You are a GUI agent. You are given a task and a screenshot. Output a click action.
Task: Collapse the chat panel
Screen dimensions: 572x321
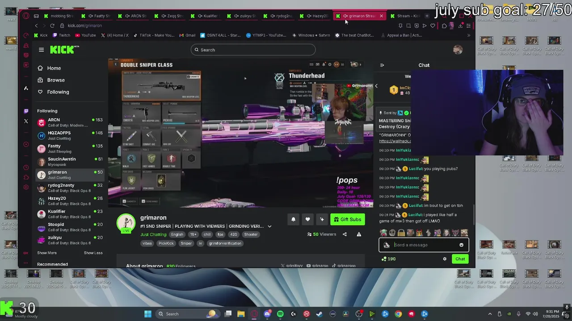point(382,65)
